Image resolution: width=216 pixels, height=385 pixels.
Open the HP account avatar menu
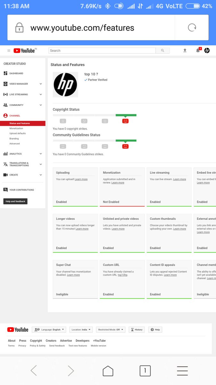click(207, 50)
